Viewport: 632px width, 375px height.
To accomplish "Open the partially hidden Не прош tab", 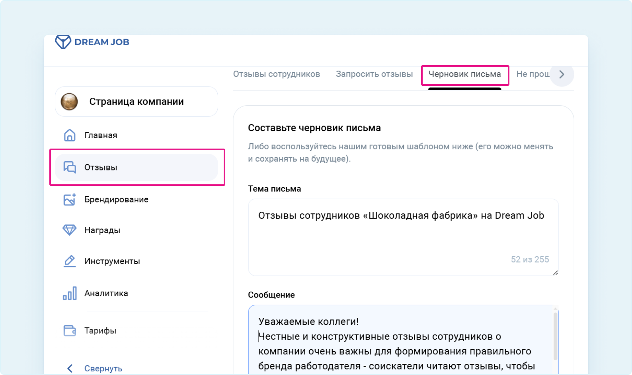I will pos(533,74).
